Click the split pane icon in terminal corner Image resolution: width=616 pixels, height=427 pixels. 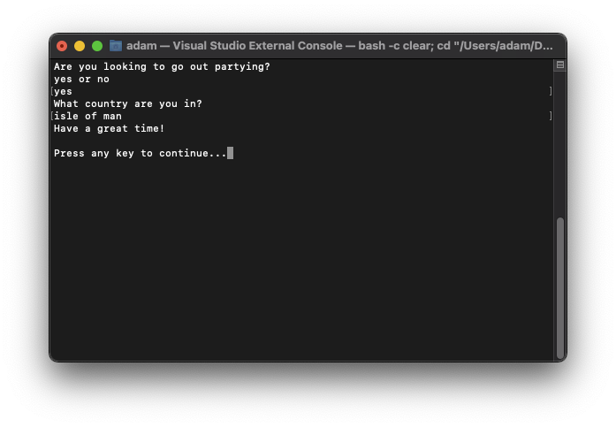pyautogui.click(x=559, y=65)
